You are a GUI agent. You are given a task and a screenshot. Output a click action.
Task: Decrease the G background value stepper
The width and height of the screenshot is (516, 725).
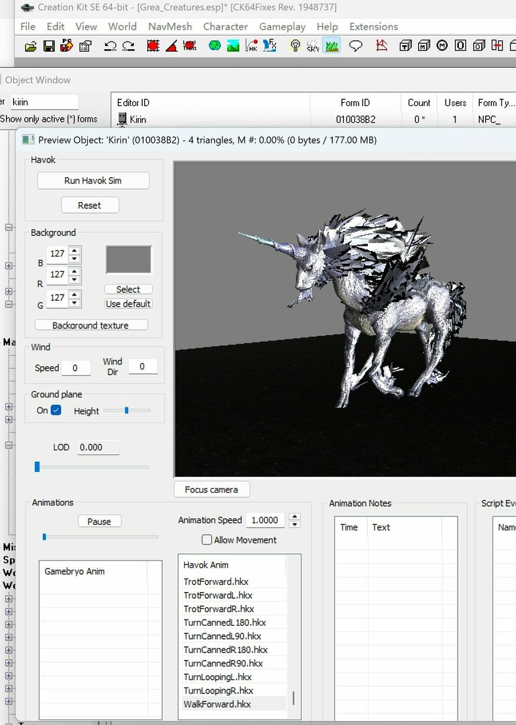(x=74, y=303)
